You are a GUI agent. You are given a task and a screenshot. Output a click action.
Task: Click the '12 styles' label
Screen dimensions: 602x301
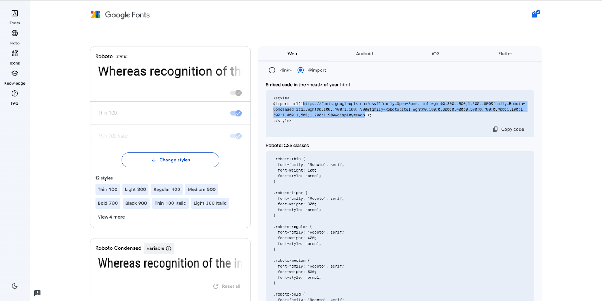coord(104,178)
